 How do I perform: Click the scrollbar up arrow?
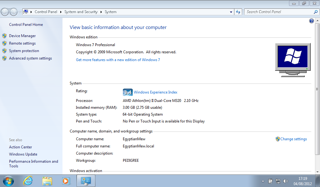tap(317, 21)
